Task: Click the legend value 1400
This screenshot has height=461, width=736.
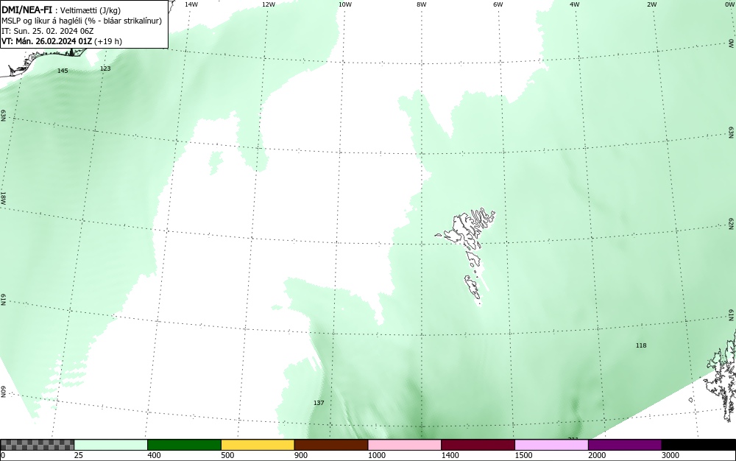Action: [x=450, y=455]
